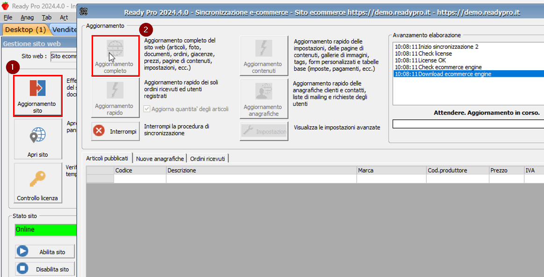Click the Prezzo column header
Viewport: 544px width, 277px height.
507,170
